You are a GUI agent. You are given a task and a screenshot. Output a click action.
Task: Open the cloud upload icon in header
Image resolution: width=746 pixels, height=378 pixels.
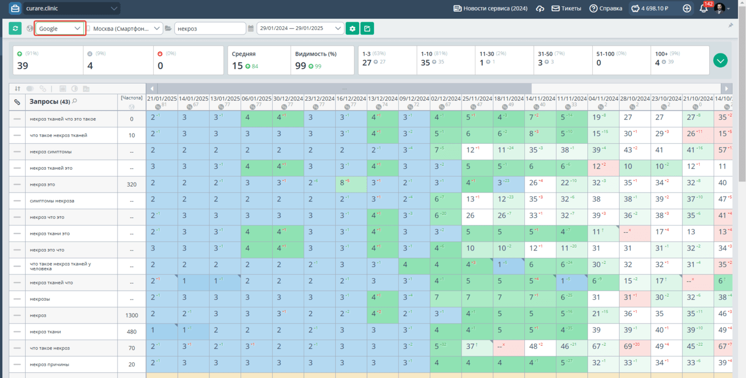coord(540,8)
